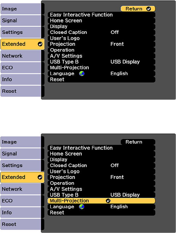
Task: Select the unhighlighted black Return button
Action: pos(138,142)
